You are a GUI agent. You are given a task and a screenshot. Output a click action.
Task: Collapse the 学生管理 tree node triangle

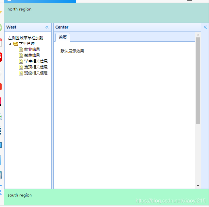[x=10, y=44]
